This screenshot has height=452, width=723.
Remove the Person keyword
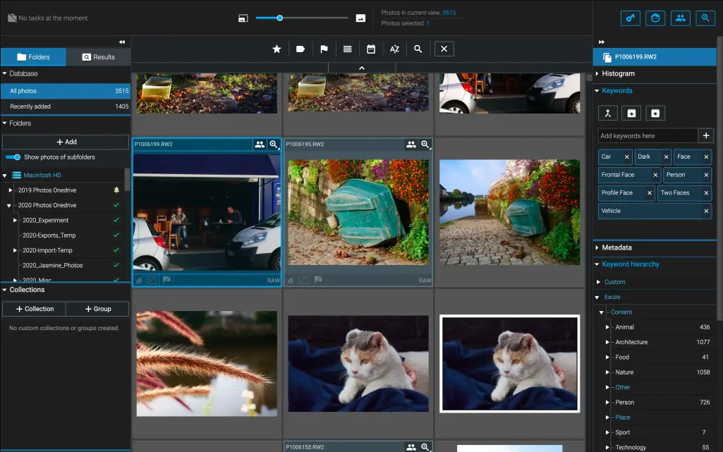[706, 175]
